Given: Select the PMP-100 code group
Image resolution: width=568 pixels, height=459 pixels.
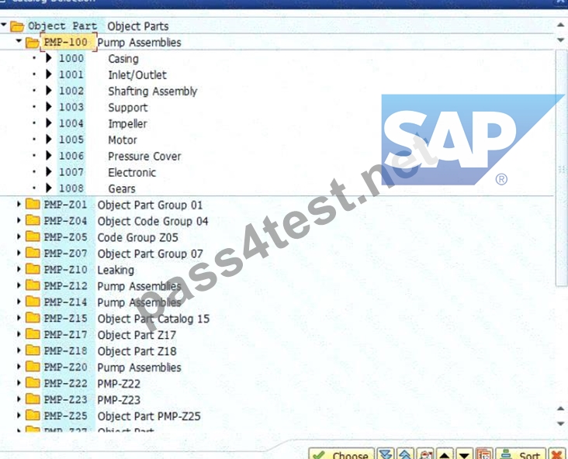Looking at the screenshot, I should click(x=65, y=42).
